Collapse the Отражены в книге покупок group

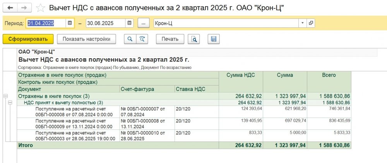coord(5,96)
